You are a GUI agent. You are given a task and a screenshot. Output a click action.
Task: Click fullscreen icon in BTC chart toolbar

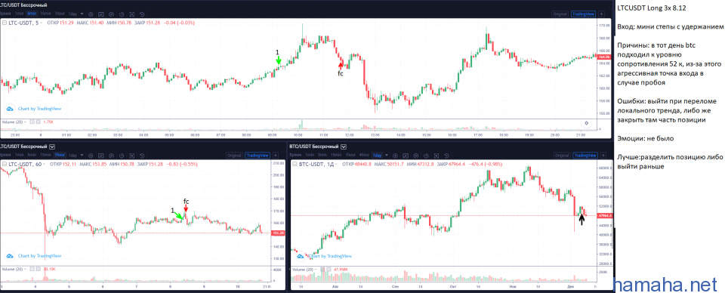coord(437,156)
